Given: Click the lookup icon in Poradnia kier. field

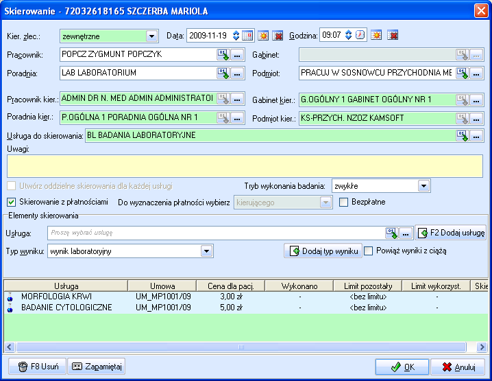Looking at the screenshot, I should [x=223, y=118].
